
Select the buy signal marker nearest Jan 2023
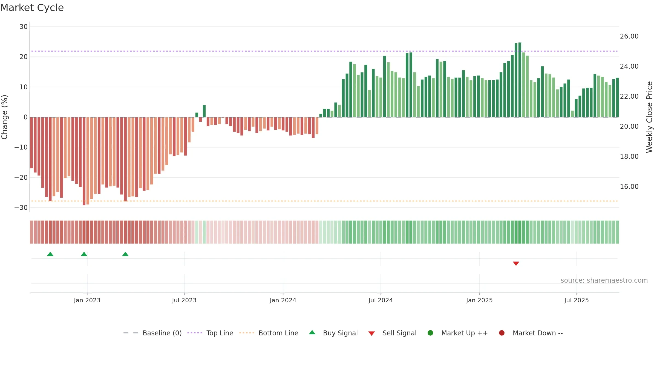point(84,254)
